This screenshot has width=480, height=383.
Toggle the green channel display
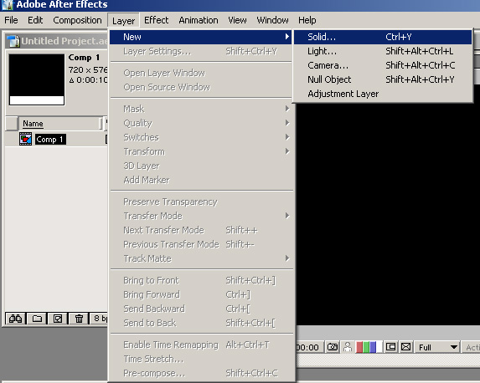coord(366,347)
